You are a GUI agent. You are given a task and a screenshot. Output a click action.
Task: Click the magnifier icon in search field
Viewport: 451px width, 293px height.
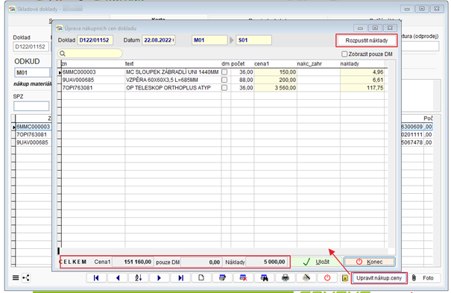63,54
